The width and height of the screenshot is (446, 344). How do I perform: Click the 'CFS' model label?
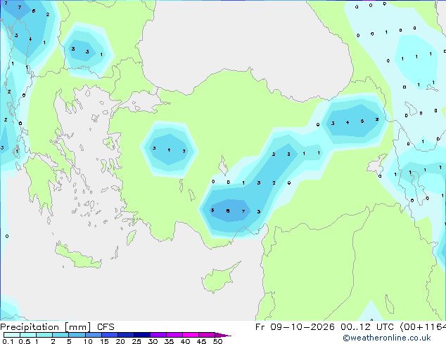coord(106,327)
